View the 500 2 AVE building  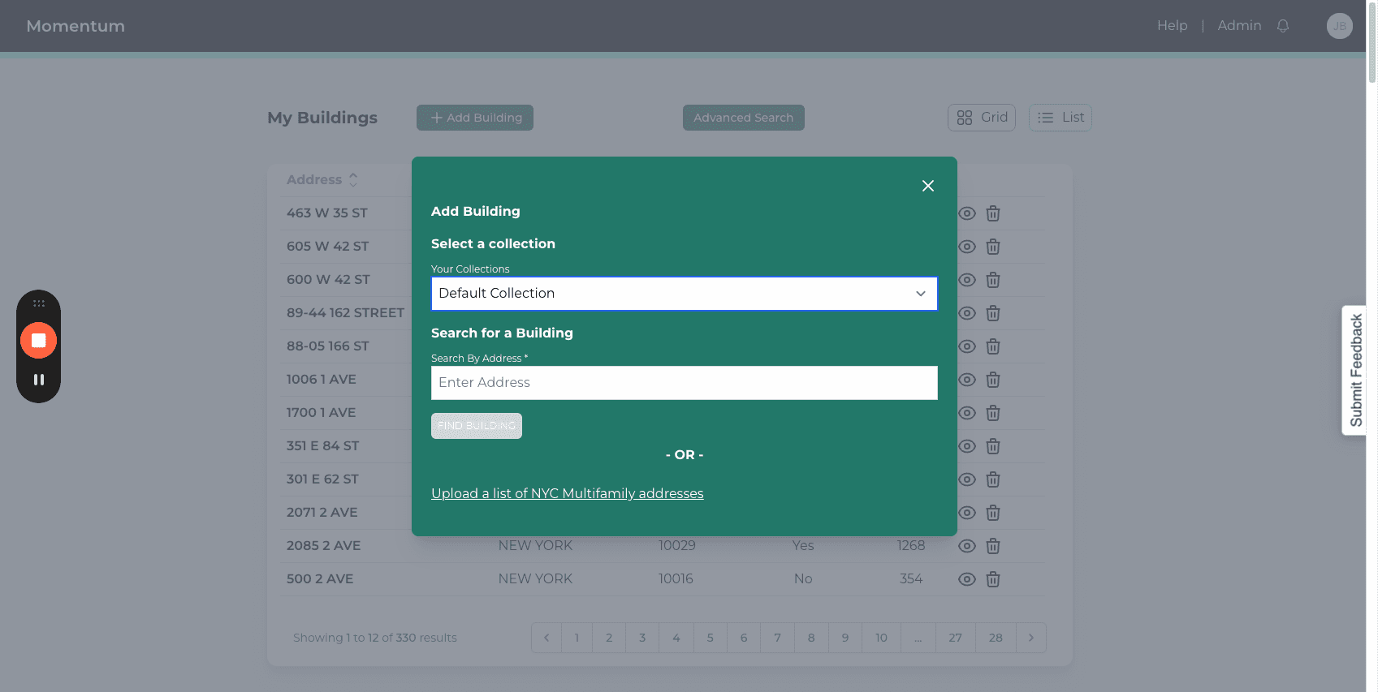[x=966, y=579]
